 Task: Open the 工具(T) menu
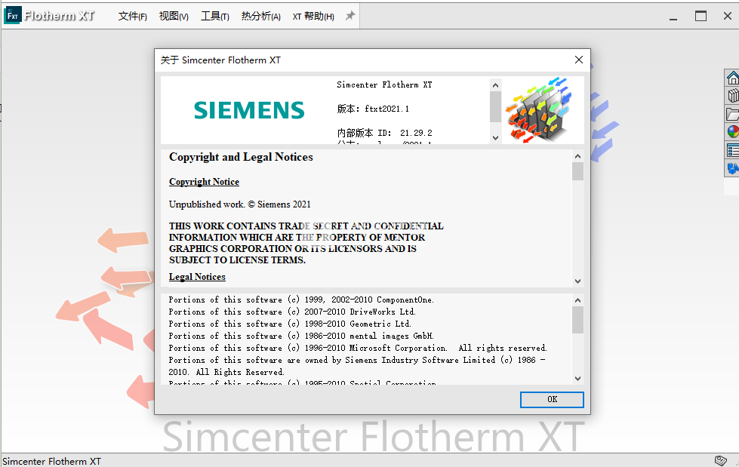click(215, 17)
